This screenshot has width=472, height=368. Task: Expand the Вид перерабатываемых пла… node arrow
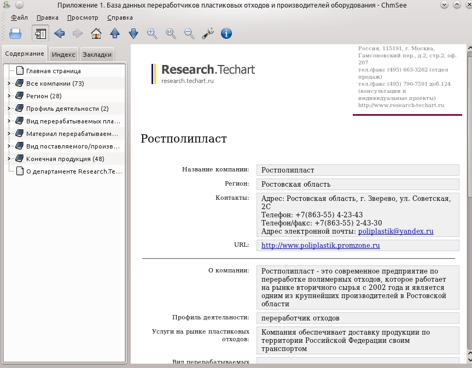pyautogui.click(x=9, y=121)
